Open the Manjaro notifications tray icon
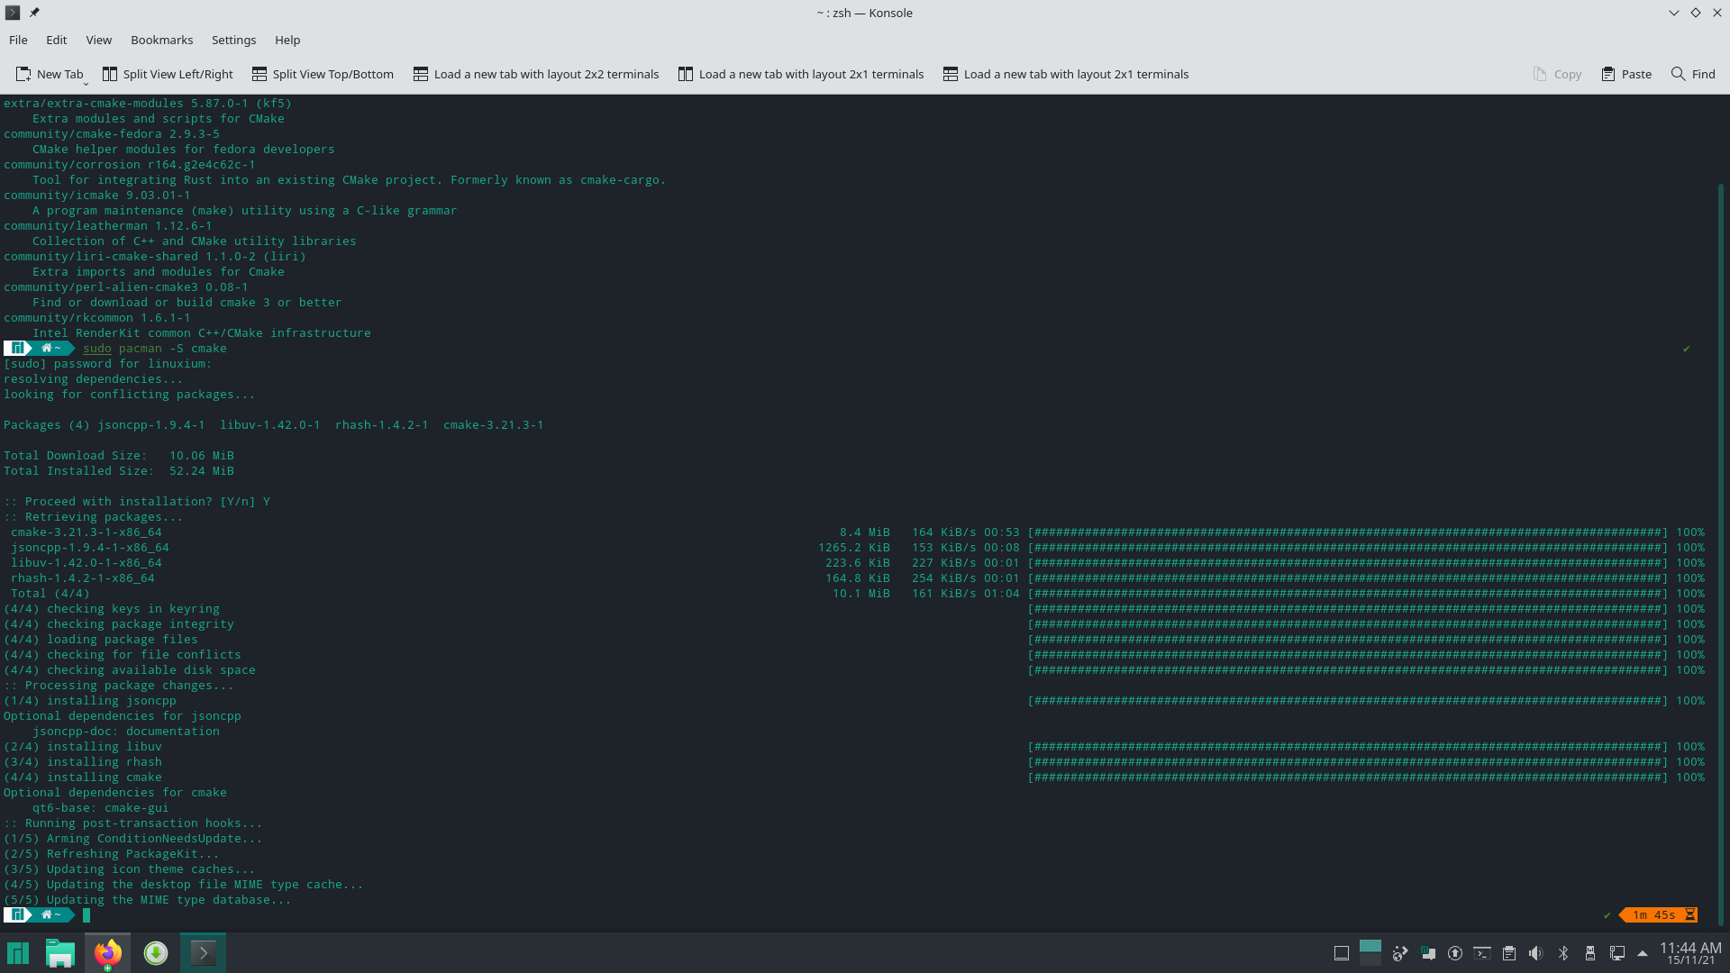The image size is (1730, 973). (1427, 953)
